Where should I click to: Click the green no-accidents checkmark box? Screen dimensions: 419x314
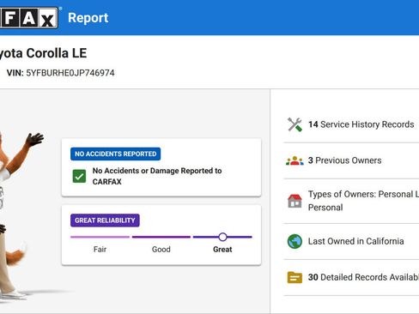click(79, 176)
